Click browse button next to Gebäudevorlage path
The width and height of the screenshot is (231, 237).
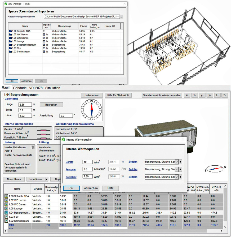122,17
